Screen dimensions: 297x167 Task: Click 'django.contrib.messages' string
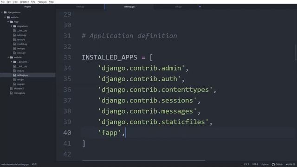coord(147,111)
